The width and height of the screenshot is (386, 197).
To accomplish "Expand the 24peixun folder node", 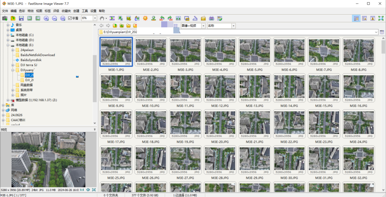I will [x=13, y=50].
